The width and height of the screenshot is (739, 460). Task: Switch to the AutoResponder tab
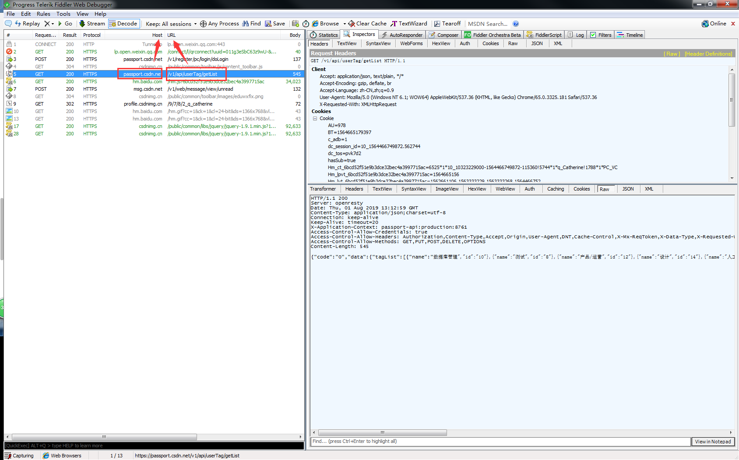pyautogui.click(x=402, y=35)
